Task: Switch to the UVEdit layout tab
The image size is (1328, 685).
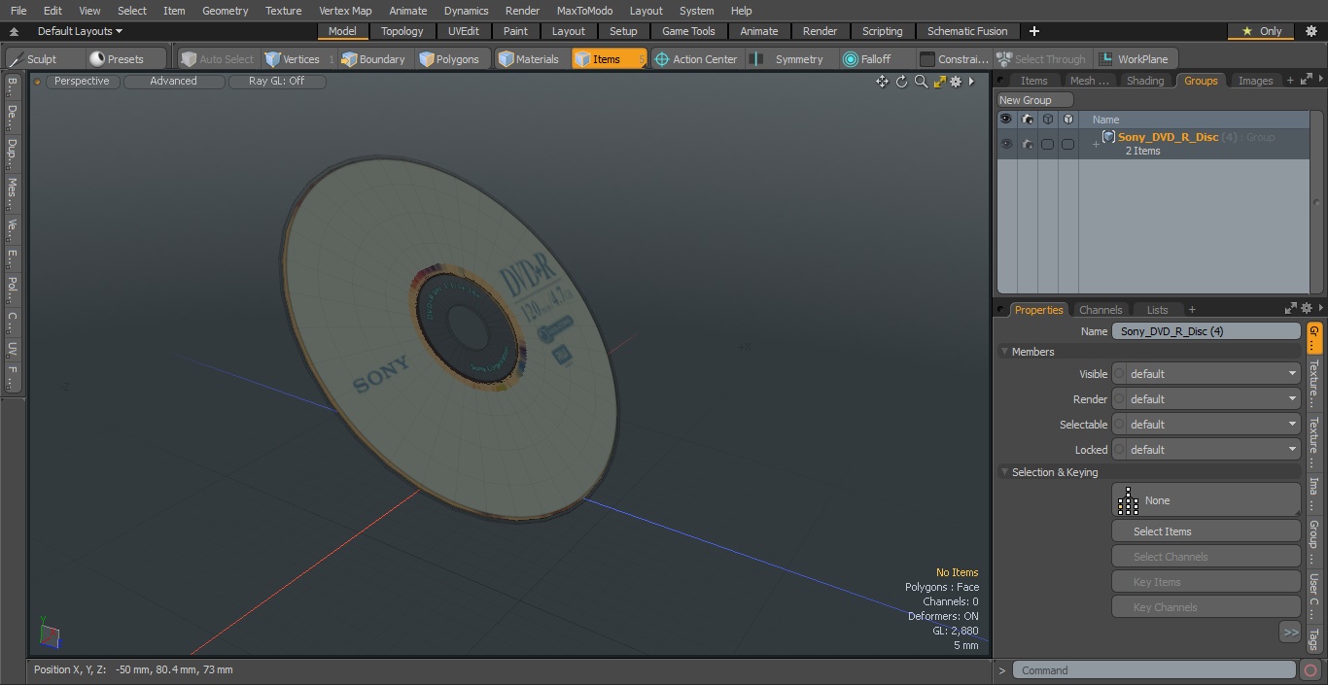Action: pos(464,31)
